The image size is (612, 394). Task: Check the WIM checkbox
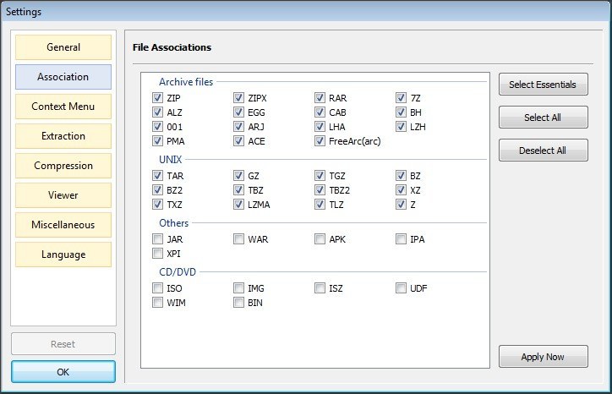pyautogui.click(x=157, y=303)
